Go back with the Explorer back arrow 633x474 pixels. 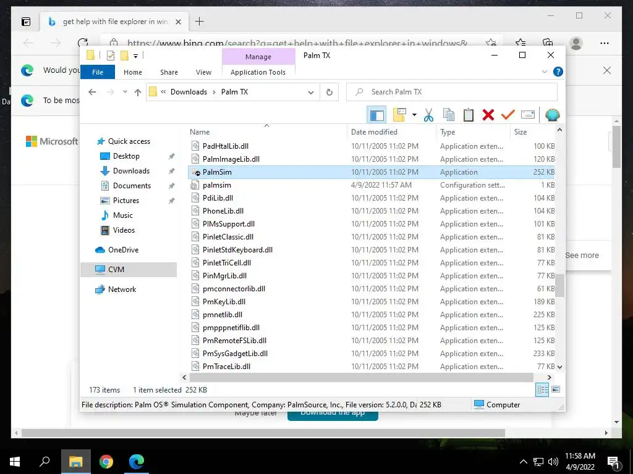[x=93, y=93]
